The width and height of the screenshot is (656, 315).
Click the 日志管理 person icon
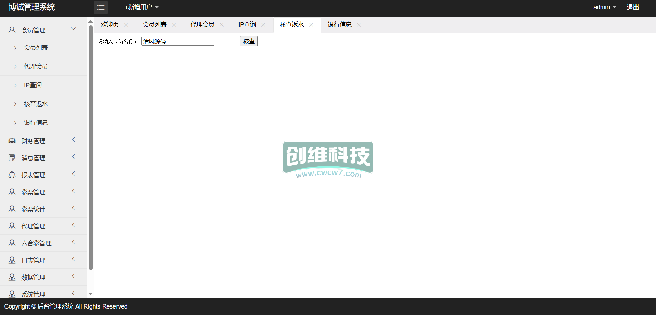pyautogui.click(x=12, y=260)
